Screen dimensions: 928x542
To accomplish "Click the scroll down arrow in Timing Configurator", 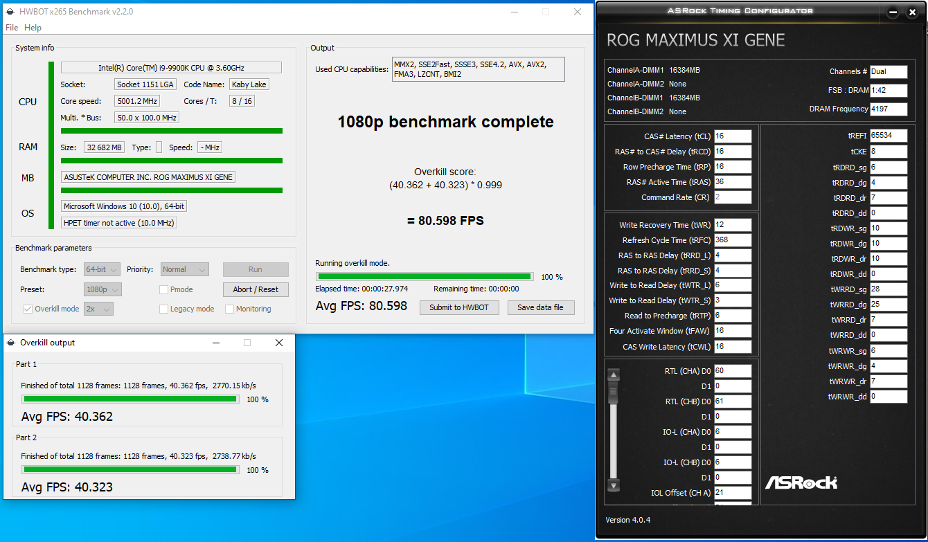I will pyautogui.click(x=613, y=485).
